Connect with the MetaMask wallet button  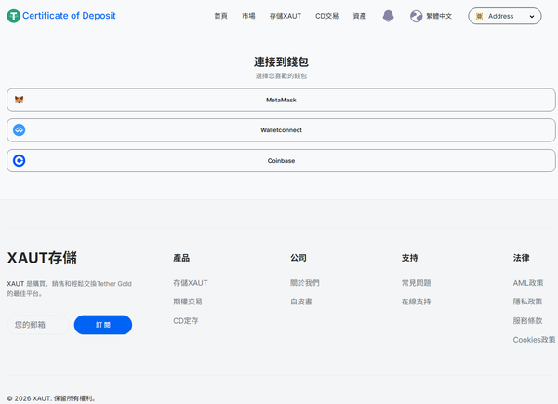(281, 100)
